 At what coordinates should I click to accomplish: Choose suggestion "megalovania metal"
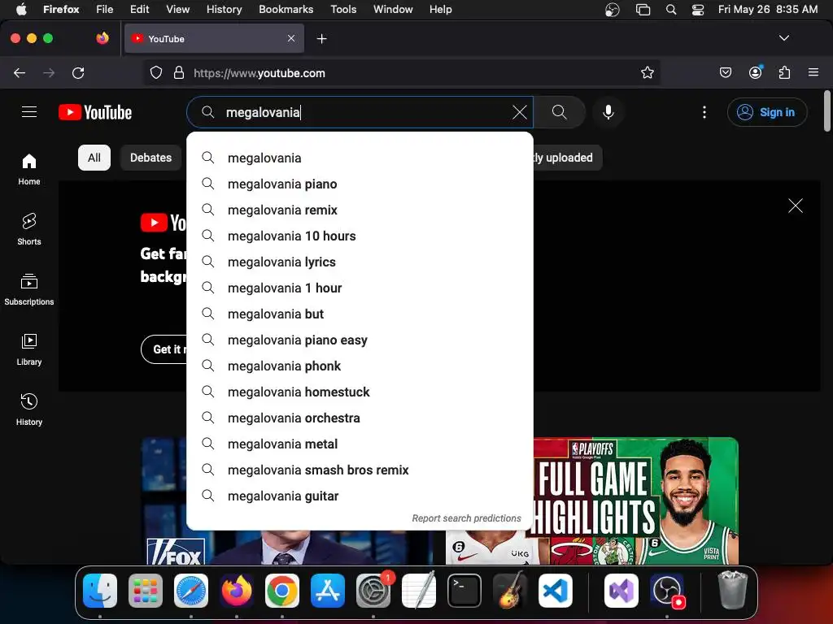pyautogui.click(x=360, y=444)
